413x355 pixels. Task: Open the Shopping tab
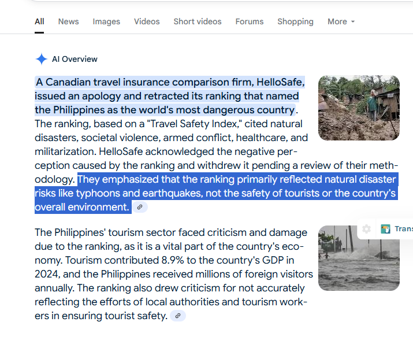295,21
